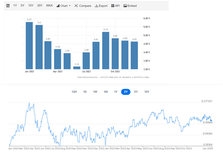Select the 5Y range on inflation chart
This screenshot has height=155, width=223.
point(22,6)
